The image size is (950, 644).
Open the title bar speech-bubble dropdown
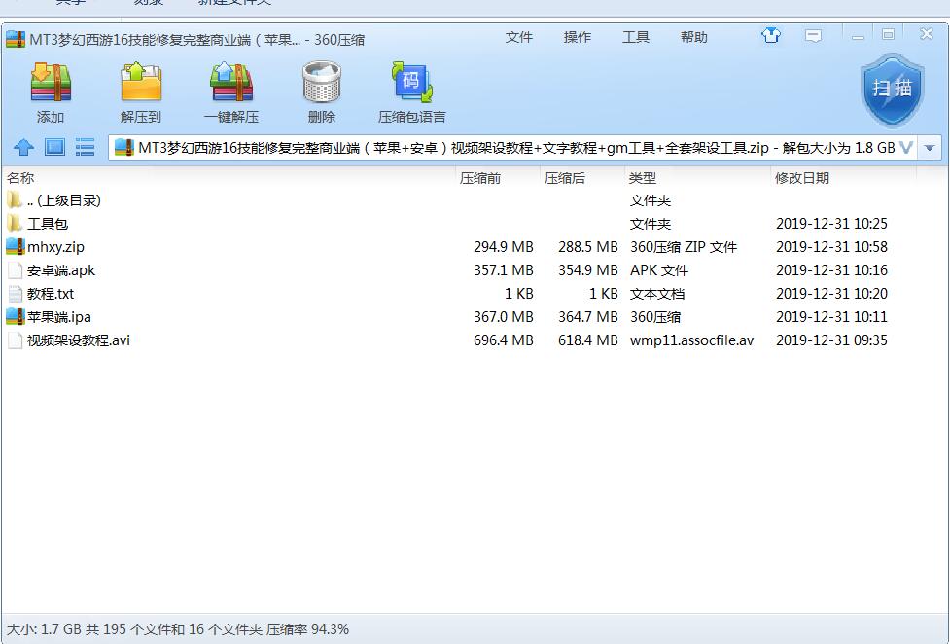813,36
